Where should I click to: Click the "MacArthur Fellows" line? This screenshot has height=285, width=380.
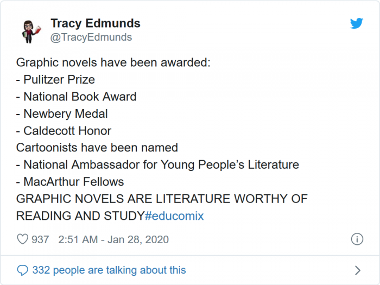[70, 181]
